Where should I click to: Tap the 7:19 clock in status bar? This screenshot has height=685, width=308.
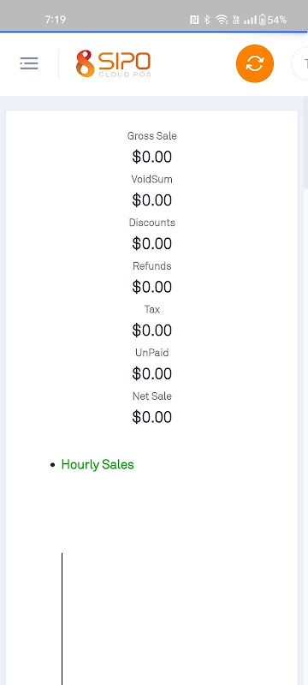pyautogui.click(x=55, y=20)
